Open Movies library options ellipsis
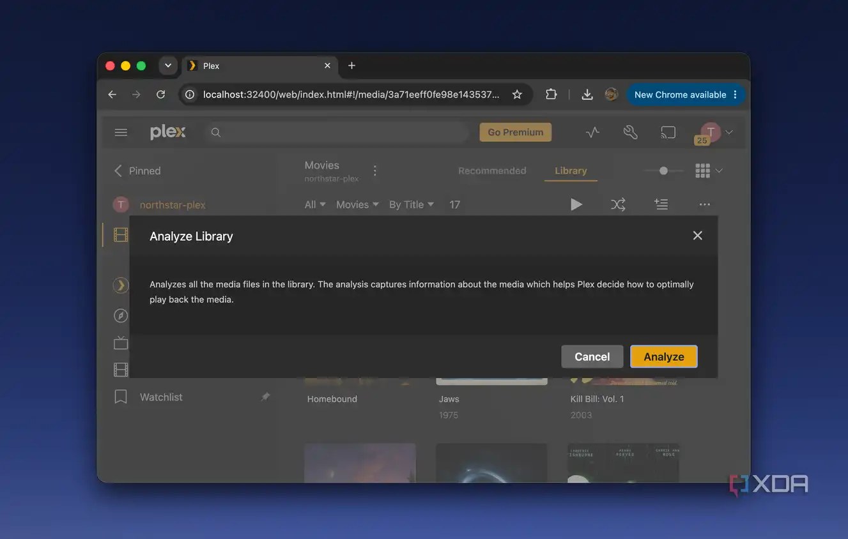Image resolution: width=848 pixels, height=539 pixels. pyautogui.click(x=375, y=171)
